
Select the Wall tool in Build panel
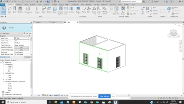pyautogui.click(x=10, y=10)
